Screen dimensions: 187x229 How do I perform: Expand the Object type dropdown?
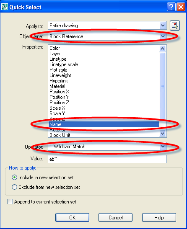click(163, 36)
